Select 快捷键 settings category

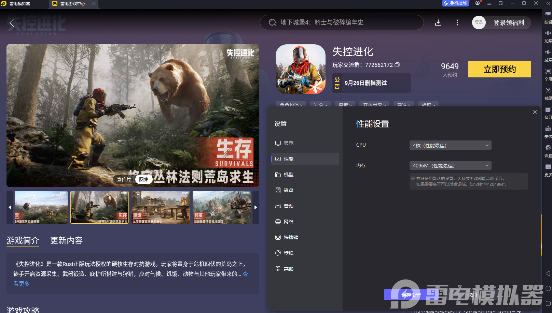(x=305, y=237)
